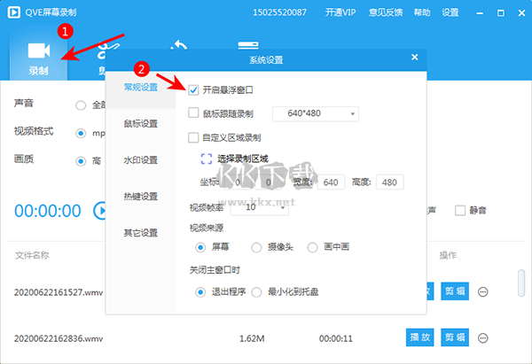This screenshot has width=532, height=364.
Task: Select 摄像头 as the video source
Action: click(x=257, y=247)
